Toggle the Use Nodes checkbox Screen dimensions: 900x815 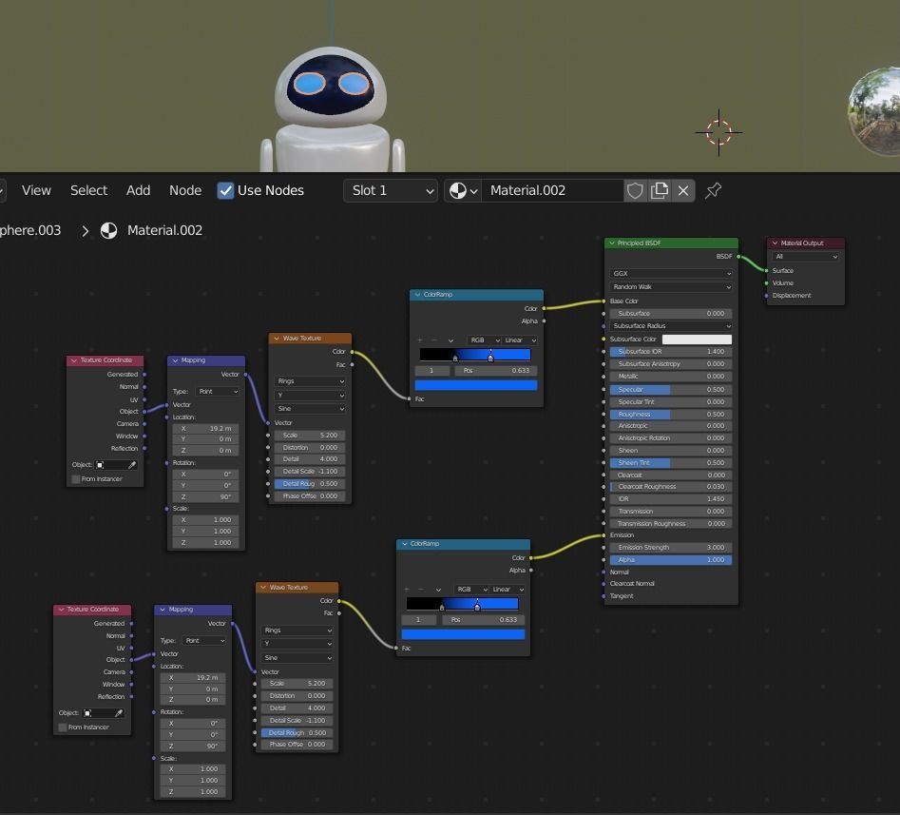(x=225, y=190)
